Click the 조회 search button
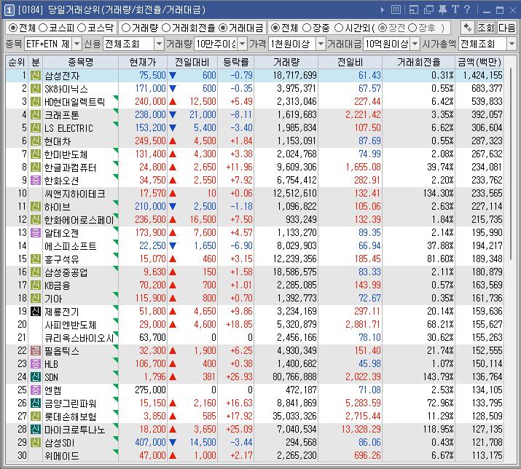 [x=486, y=28]
